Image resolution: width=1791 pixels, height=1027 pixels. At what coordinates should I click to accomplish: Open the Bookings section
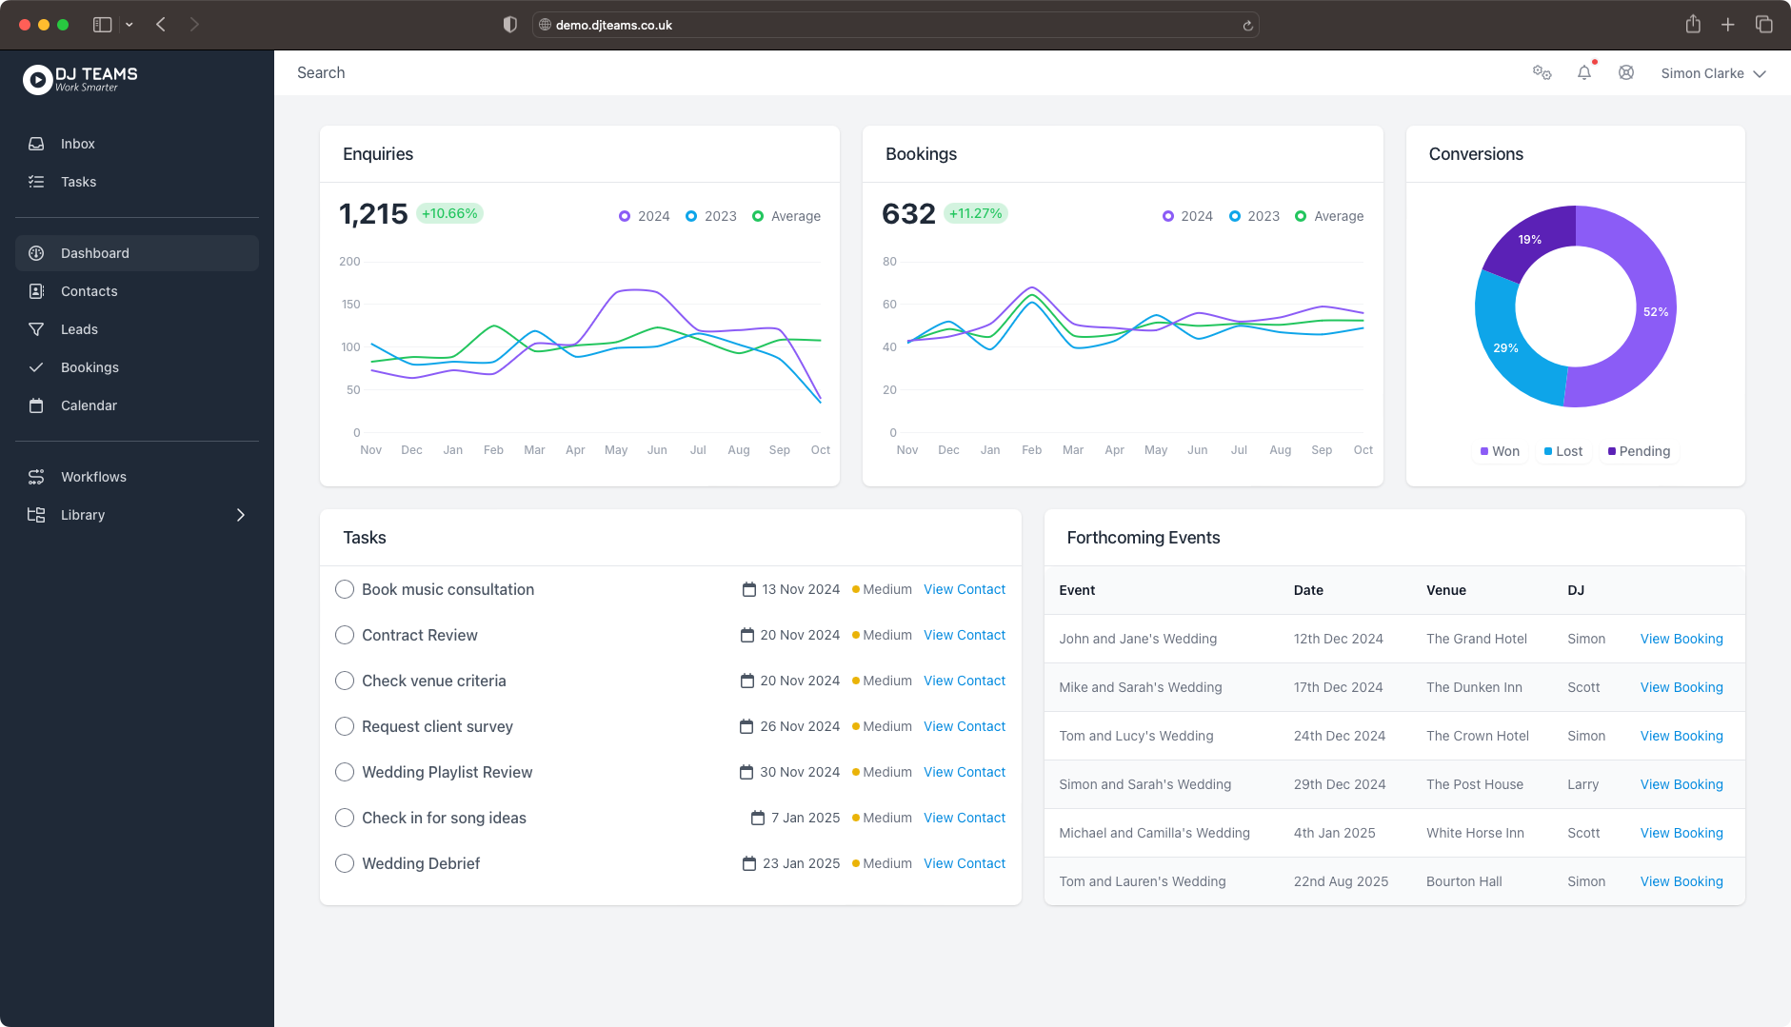[89, 366]
